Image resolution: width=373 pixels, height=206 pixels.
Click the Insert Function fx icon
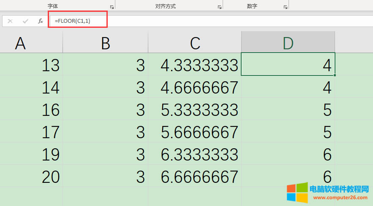pos(41,21)
